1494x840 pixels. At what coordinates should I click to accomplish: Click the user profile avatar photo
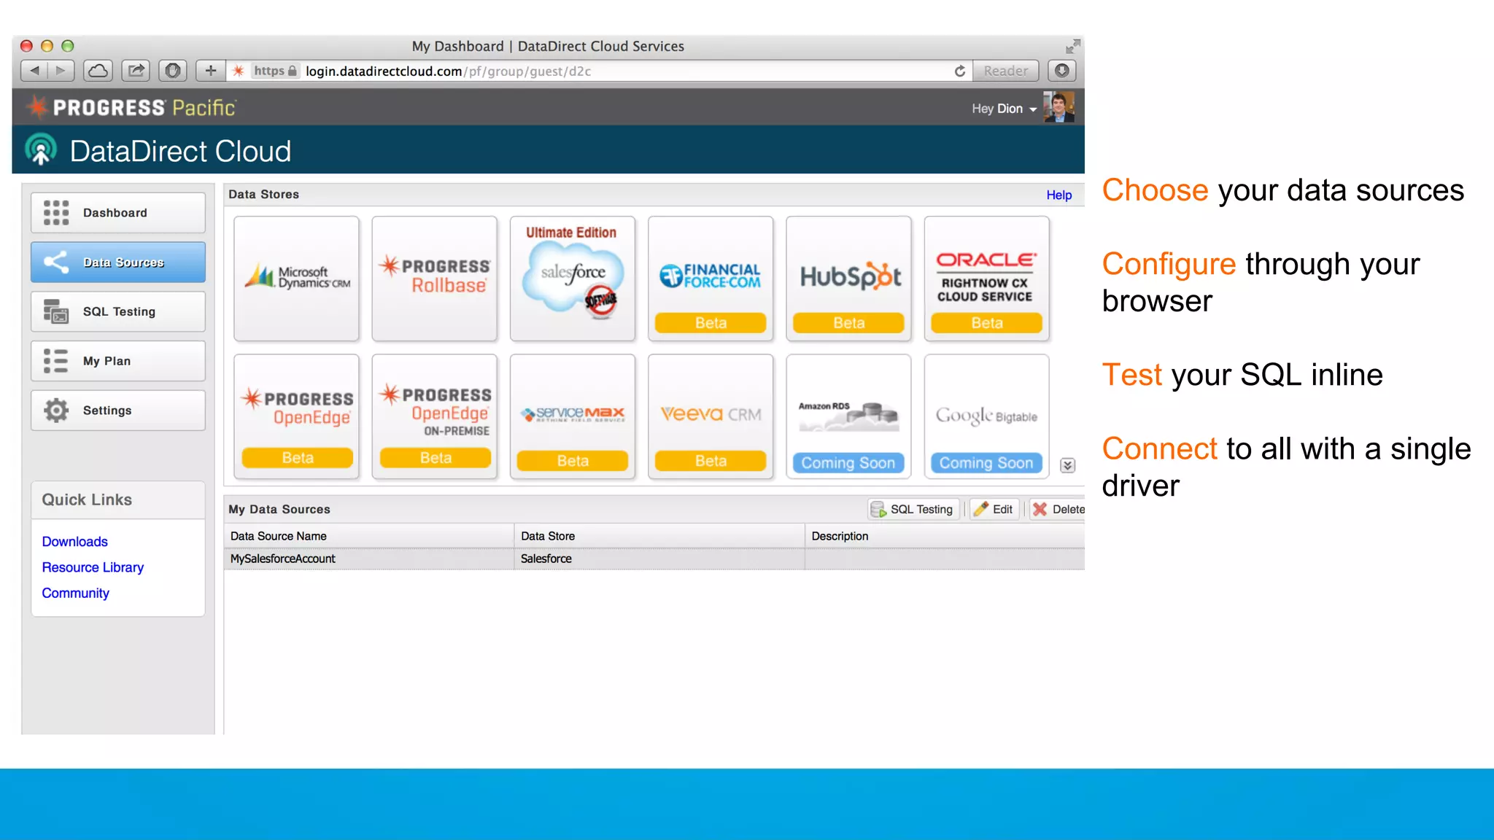tap(1058, 107)
